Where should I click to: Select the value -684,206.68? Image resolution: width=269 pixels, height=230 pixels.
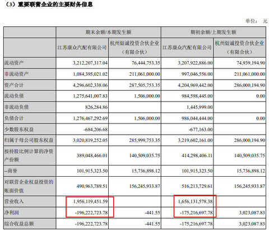96,130
